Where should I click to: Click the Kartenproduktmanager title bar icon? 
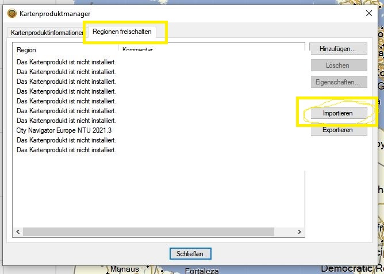pyautogui.click(x=11, y=13)
